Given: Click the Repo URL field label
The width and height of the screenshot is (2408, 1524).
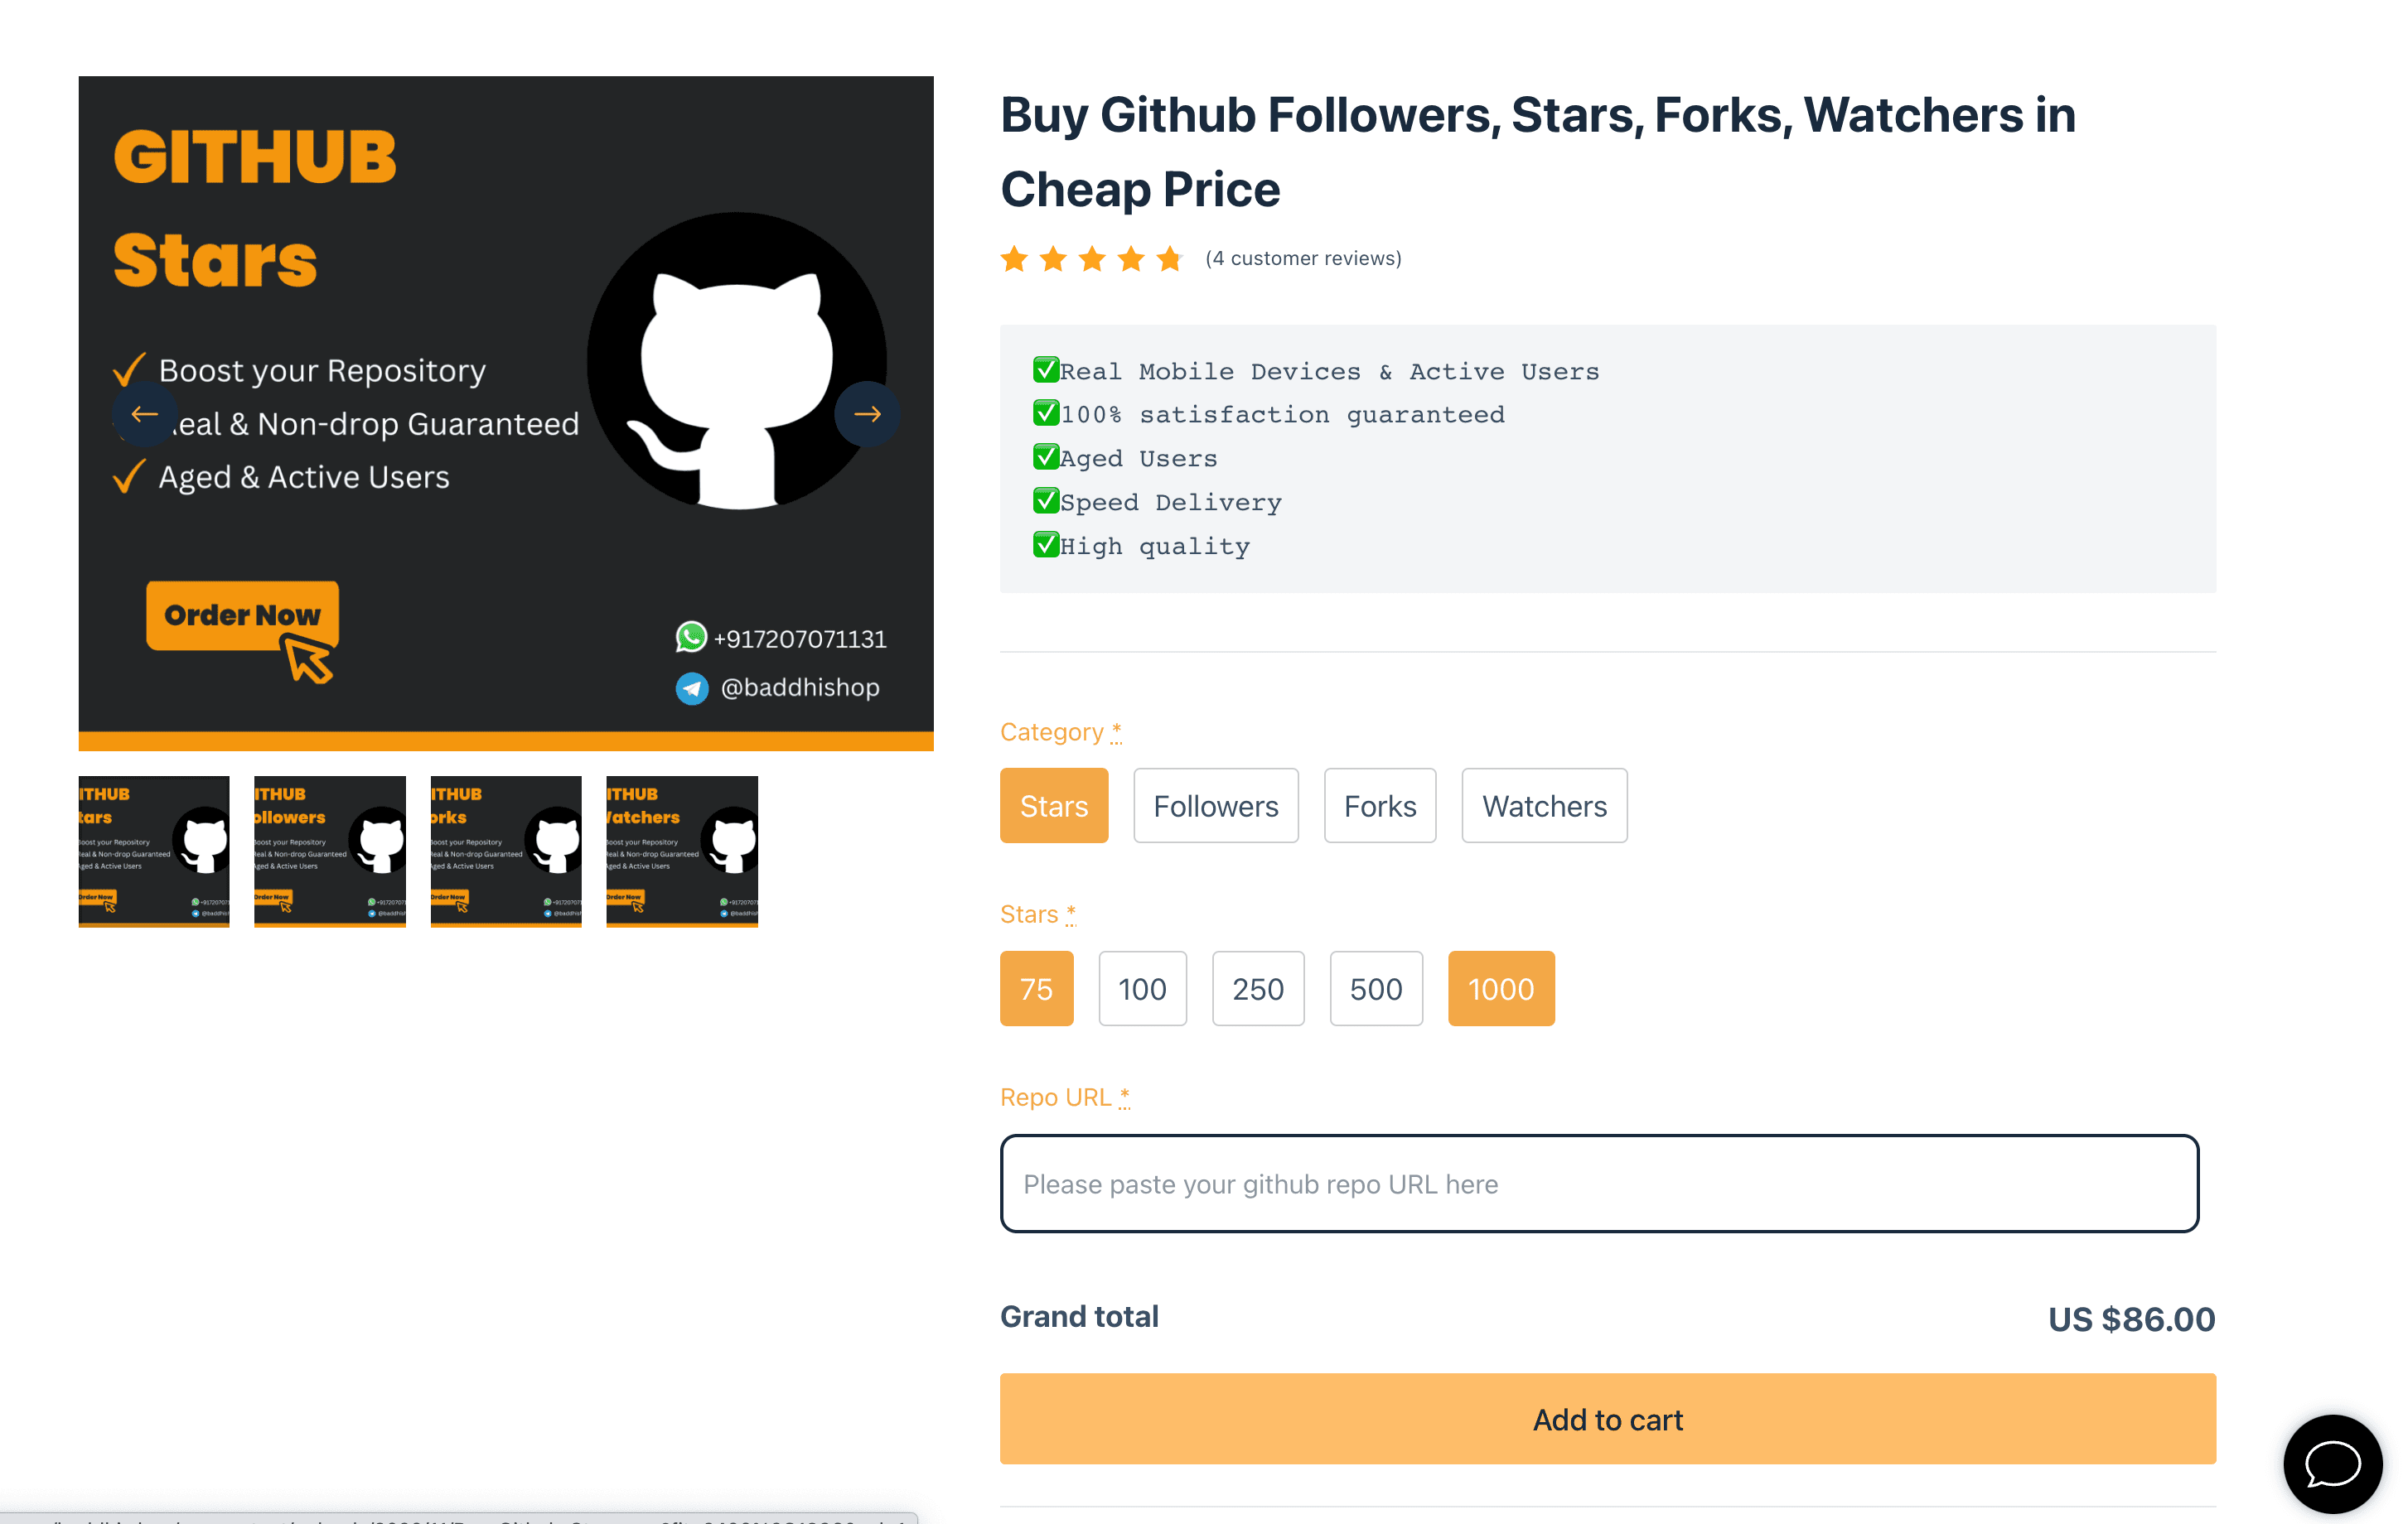Looking at the screenshot, I should point(1065,1097).
